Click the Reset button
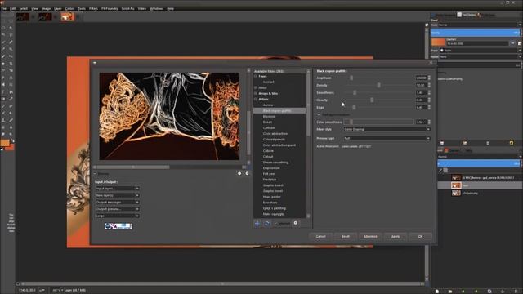Screen dimensions: 523x294 (346, 236)
